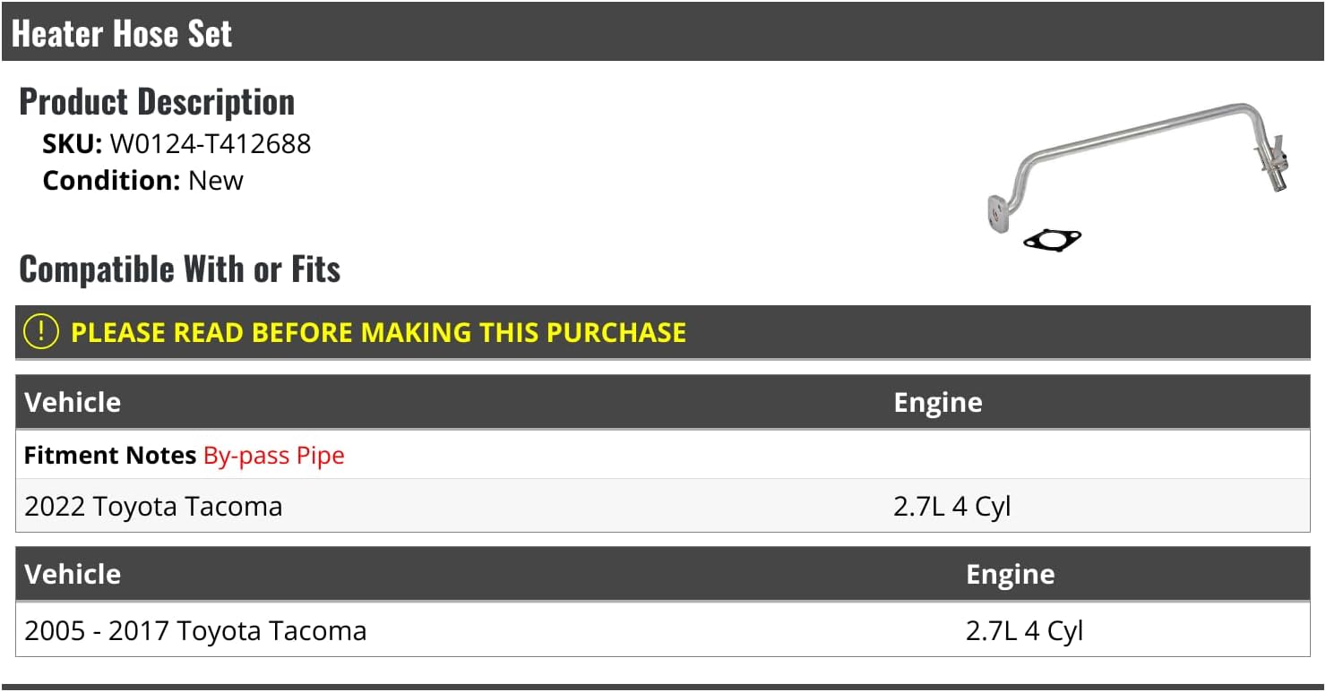Click the Heater Hose Set title bar
The width and height of the screenshot is (1326, 692).
pos(122,33)
